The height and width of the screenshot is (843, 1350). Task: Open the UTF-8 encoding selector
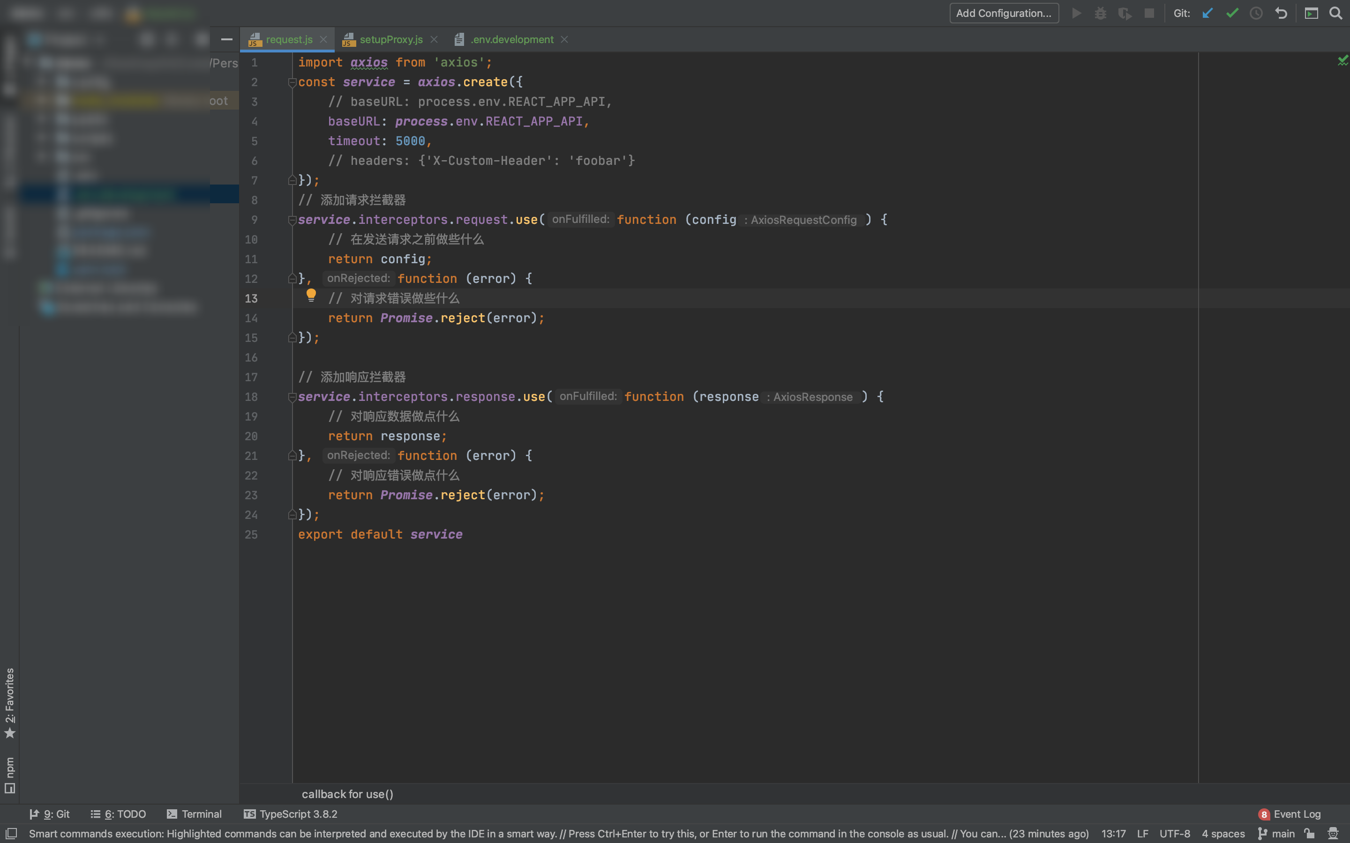tap(1175, 834)
